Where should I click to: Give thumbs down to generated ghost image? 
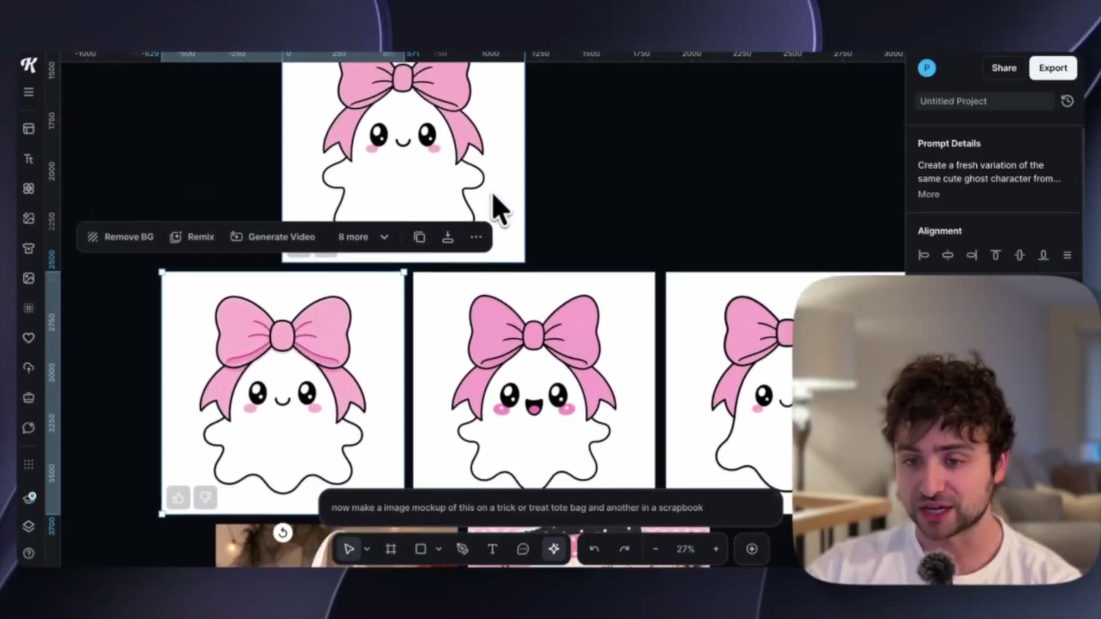pyautogui.click(x=205, y=498)
